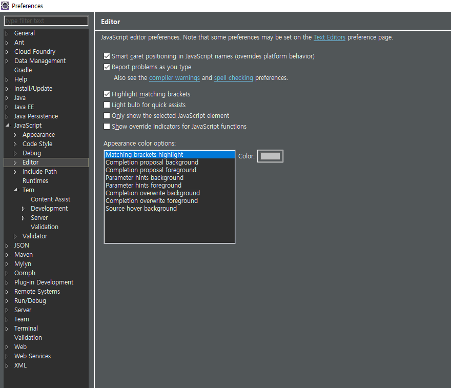Select the Java preferences category
Viewport: 451px width, 388px height.
click(20, 98)
